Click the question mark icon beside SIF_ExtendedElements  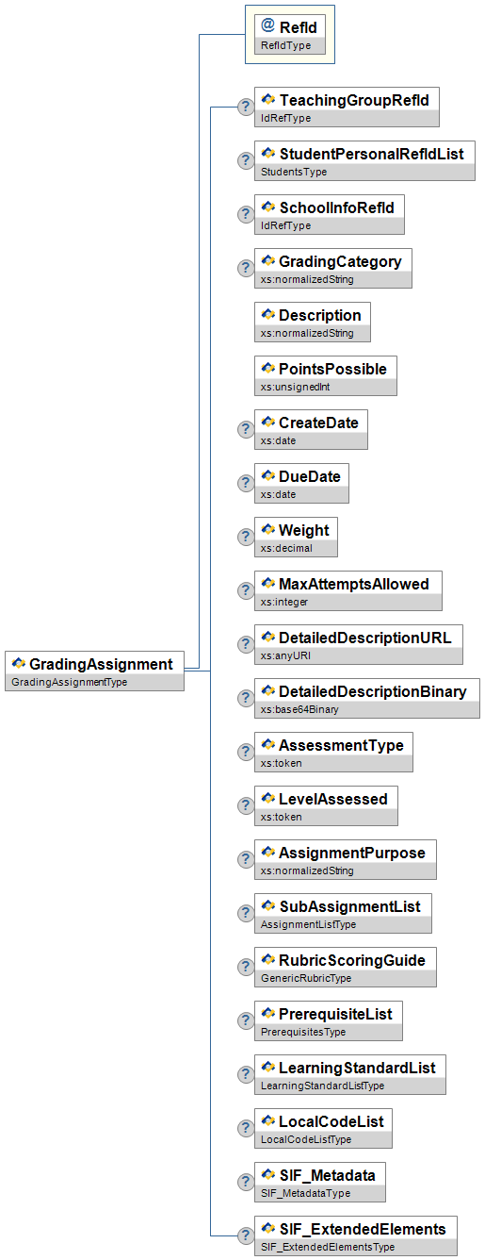point(245,1235)
